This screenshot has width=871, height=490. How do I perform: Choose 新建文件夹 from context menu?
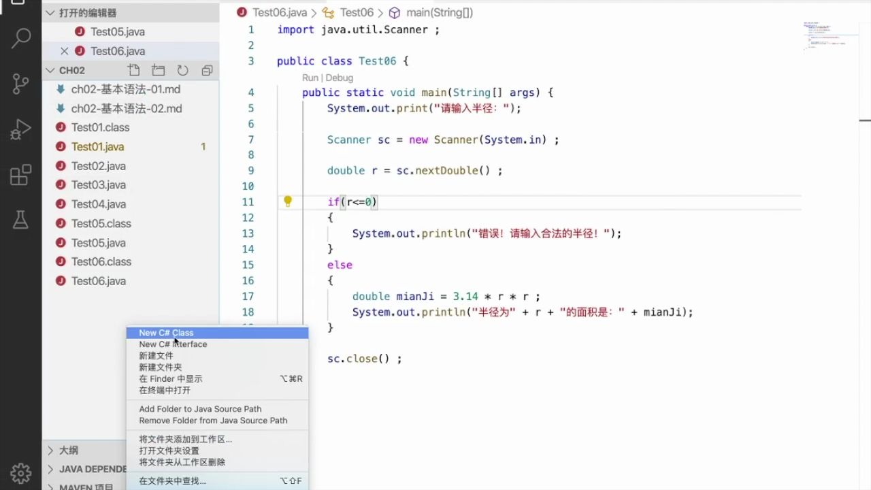(x=217, y=367)
